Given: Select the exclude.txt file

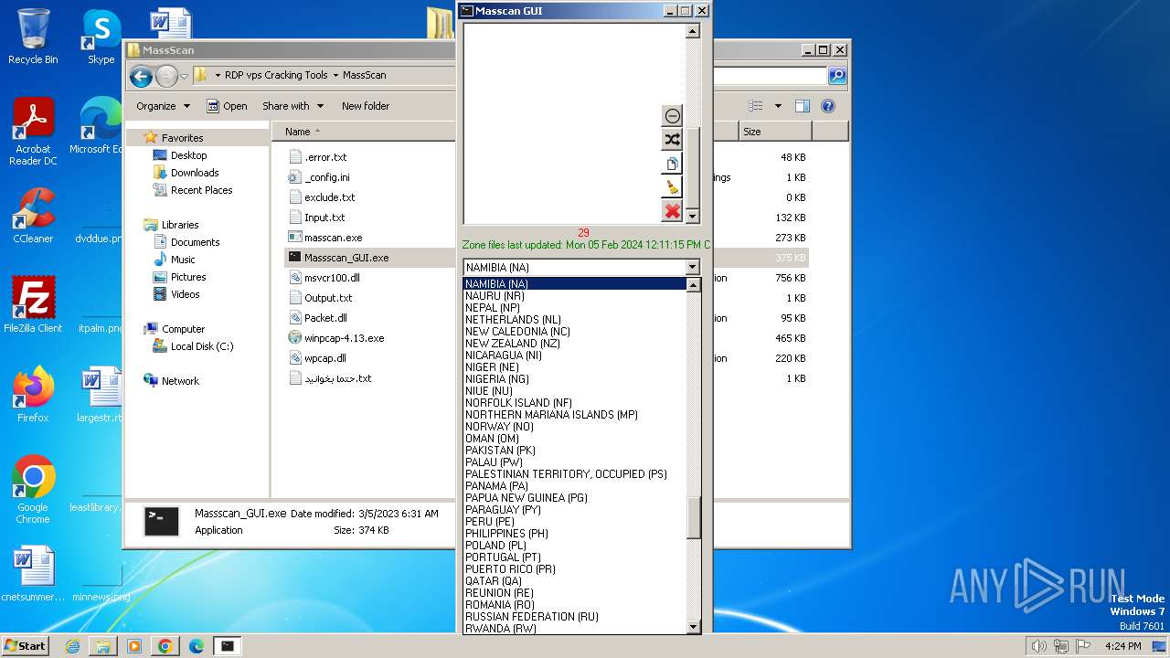Looking at the screenshot, I should click(329, 197).
